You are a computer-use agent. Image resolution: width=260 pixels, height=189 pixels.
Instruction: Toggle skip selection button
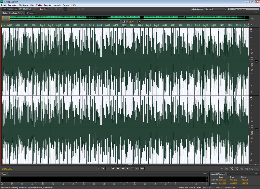tap(142, 168)
